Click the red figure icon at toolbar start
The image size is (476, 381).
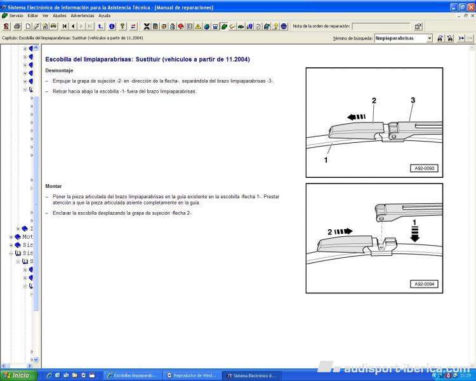[x=6, y=27]
